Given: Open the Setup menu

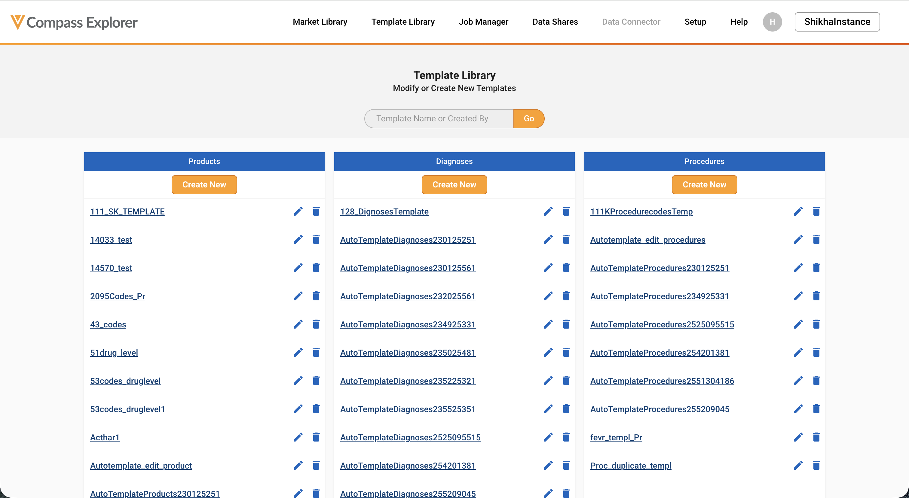Looking at the screenshot, I should click(x=695, y=22).
